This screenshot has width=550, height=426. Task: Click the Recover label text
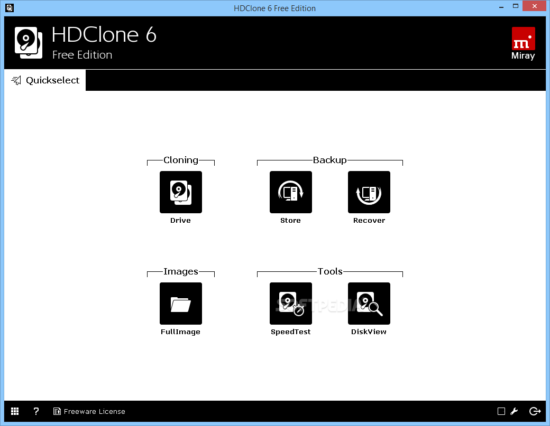[x=369, y=220]
